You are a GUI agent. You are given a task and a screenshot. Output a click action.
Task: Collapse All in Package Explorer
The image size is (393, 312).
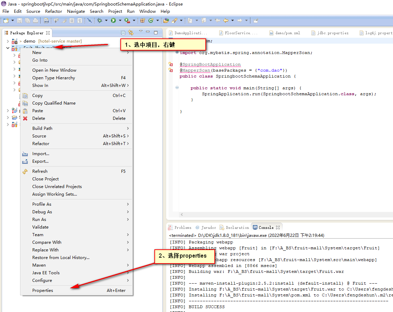pyautogui.click(x=123, y=33)
